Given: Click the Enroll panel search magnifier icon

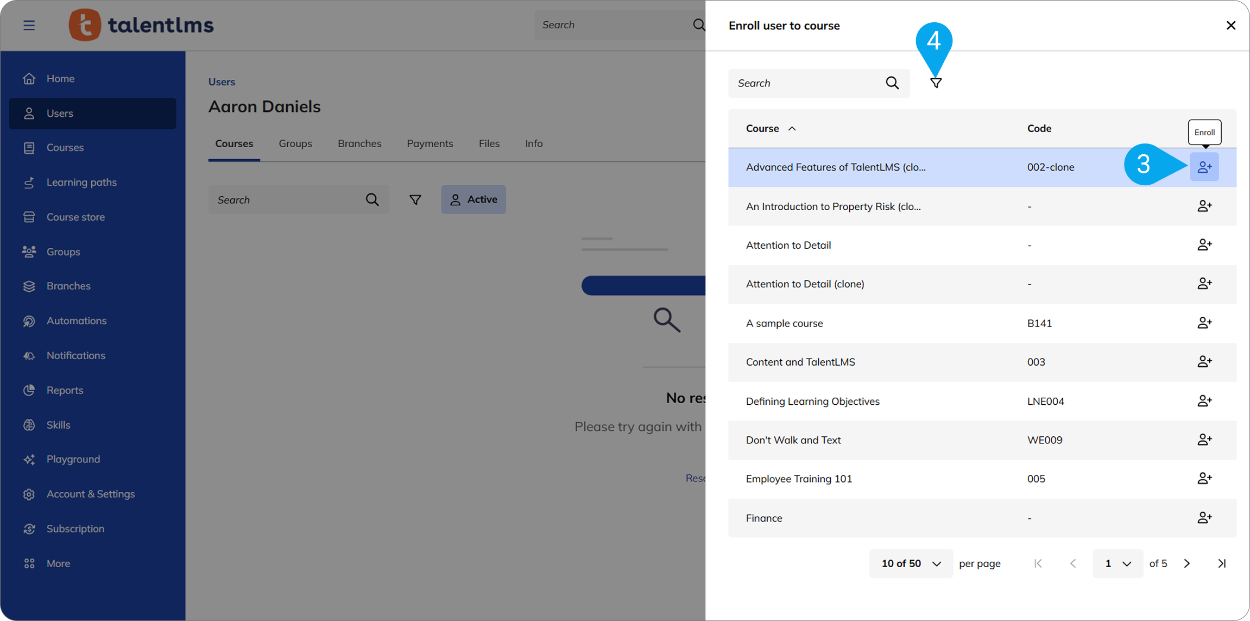Looking at the screenshot, I should (x=892, y=83).
